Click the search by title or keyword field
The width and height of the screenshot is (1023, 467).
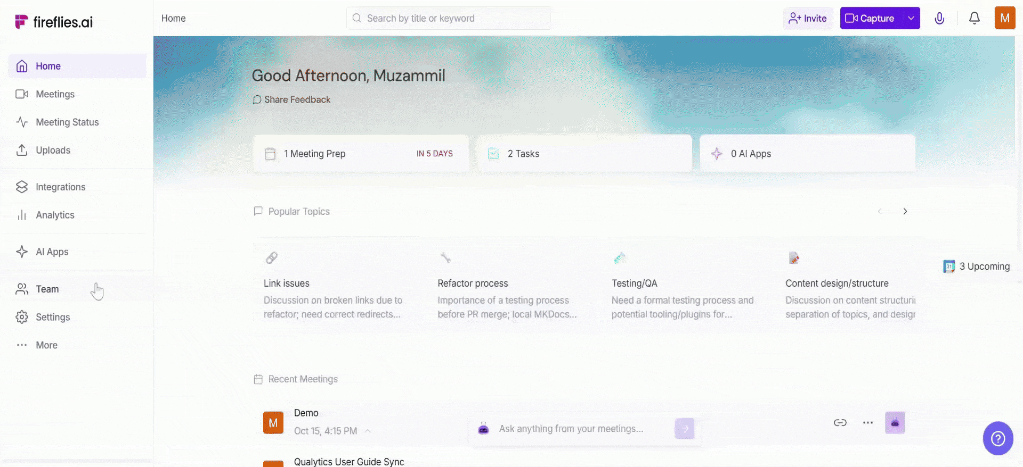[x=449, y=18]
